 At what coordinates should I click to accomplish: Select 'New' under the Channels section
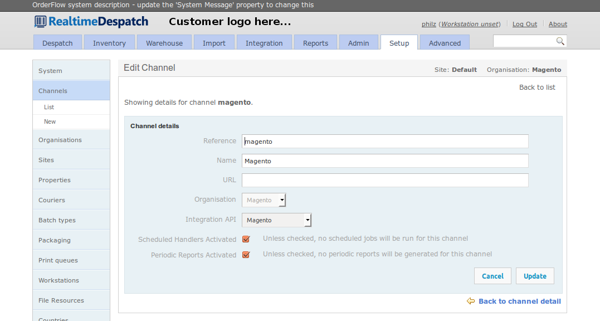50,121
